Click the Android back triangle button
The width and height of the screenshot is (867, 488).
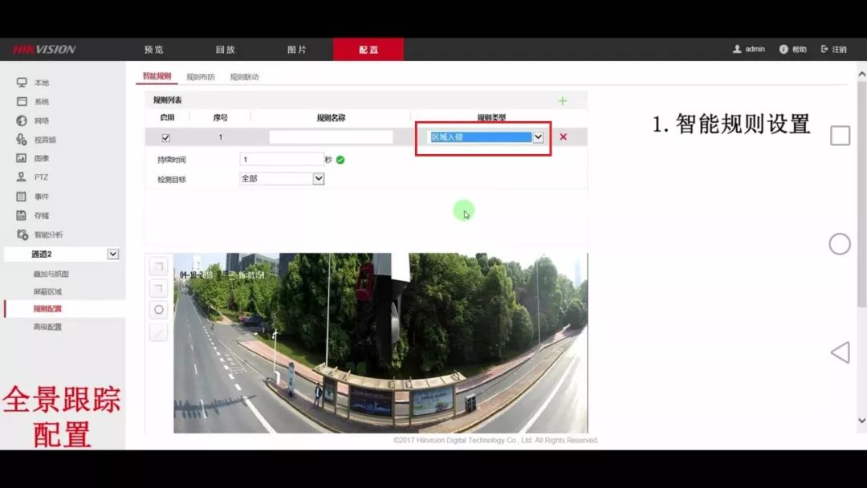840,352
